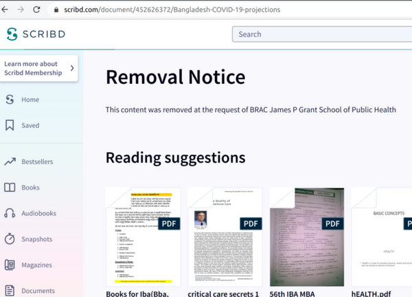Click the 'critical care secrets 1' title
412x297 pixels.
point(223,294)
